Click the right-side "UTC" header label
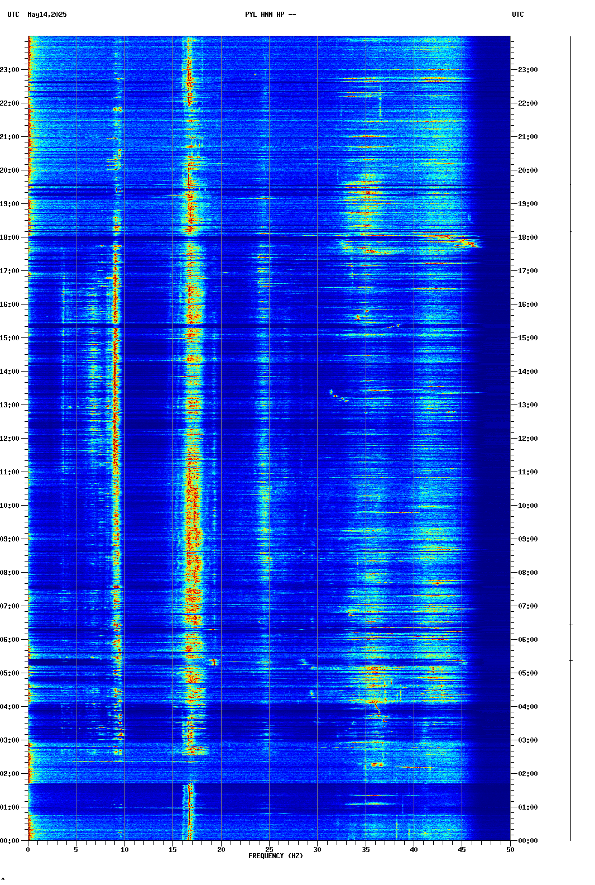Viewport: 595px width, 885px height. pos(518,15)
